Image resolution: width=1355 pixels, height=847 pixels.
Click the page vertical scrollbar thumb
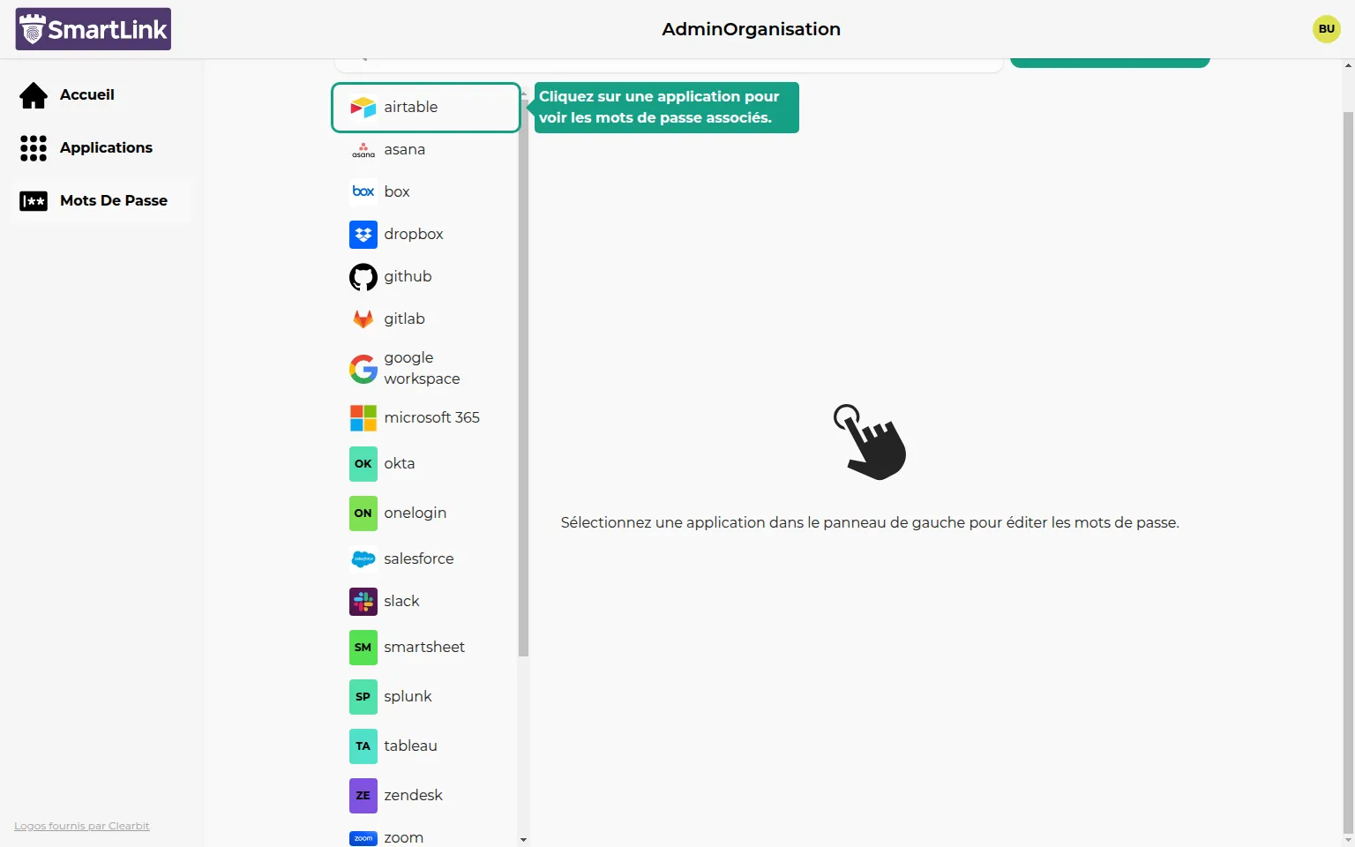[x=1348, y=472]
